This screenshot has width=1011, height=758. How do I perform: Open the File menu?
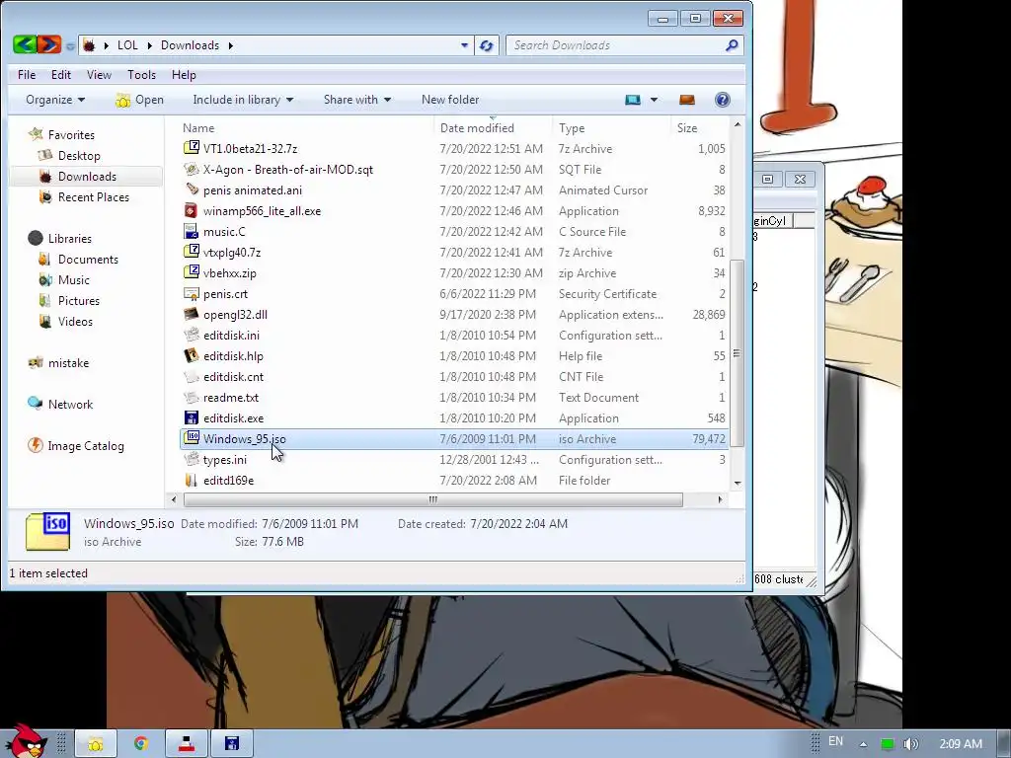tap(27, 75)
